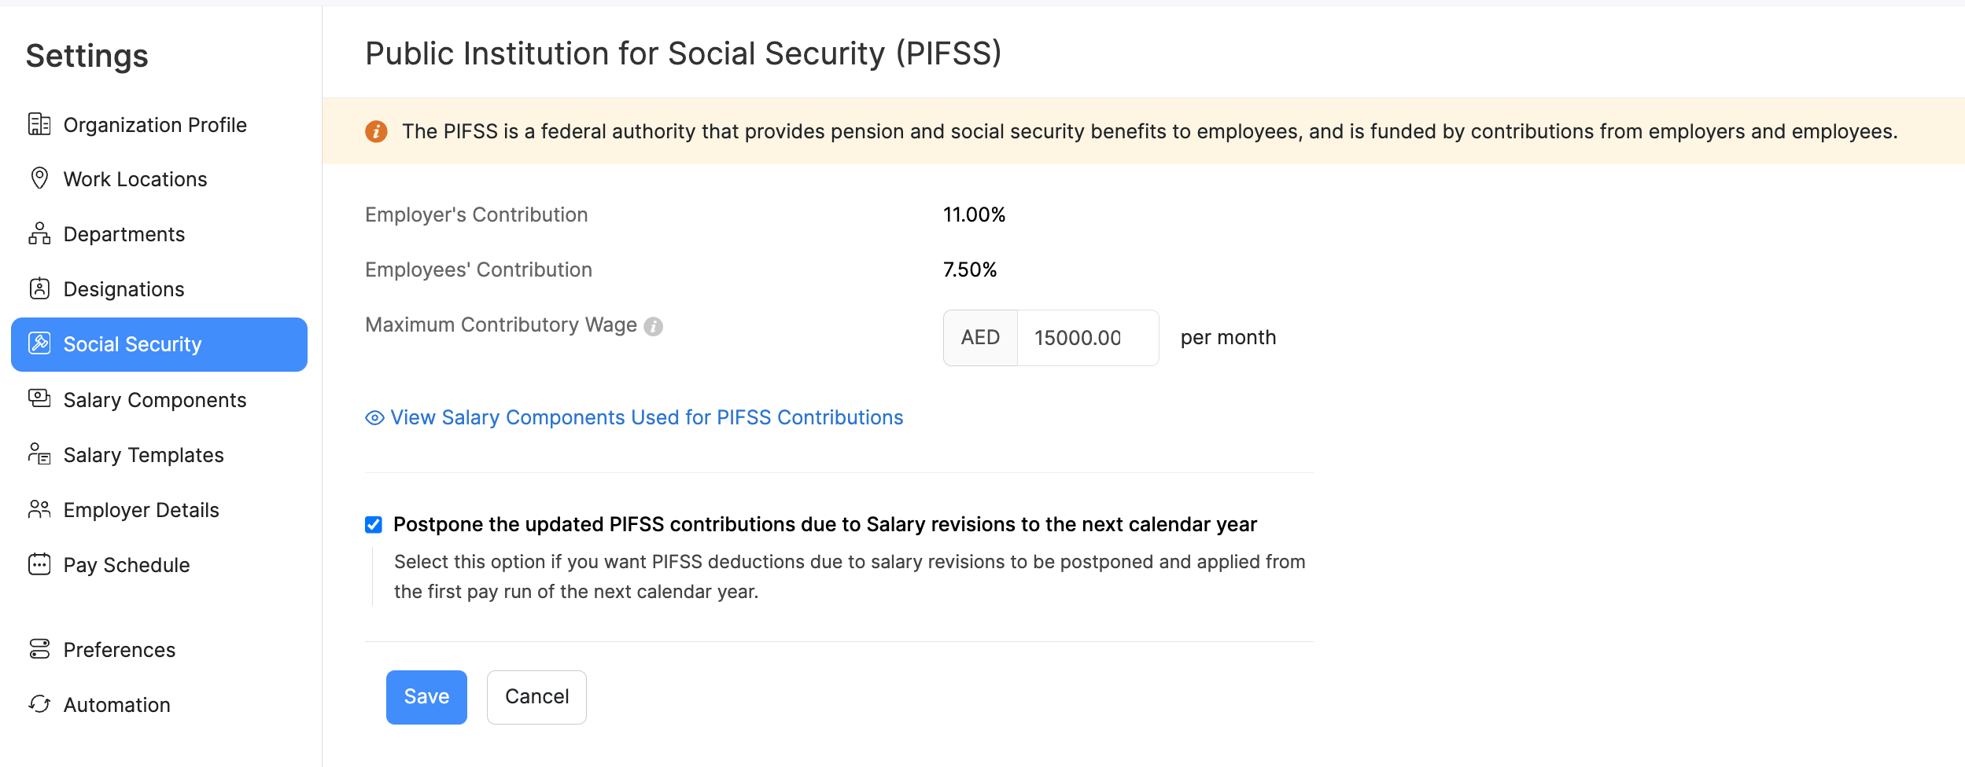Navigate to the Employer Details section
1965x767 pixels.
(x=141, y=509)
